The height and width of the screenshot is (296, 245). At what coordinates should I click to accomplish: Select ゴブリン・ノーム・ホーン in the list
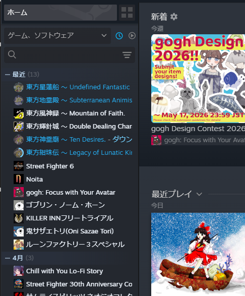(x=66, y=205)
